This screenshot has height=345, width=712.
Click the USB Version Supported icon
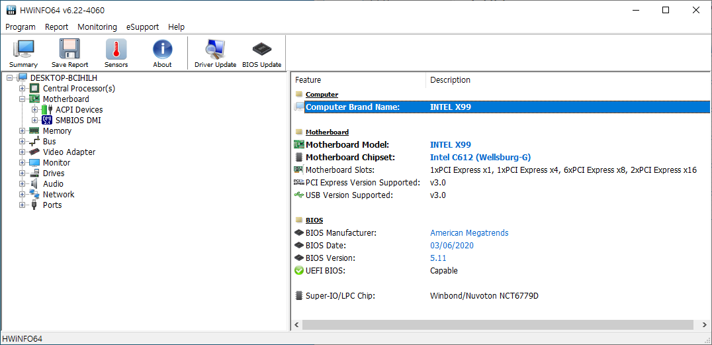[299, 195]
